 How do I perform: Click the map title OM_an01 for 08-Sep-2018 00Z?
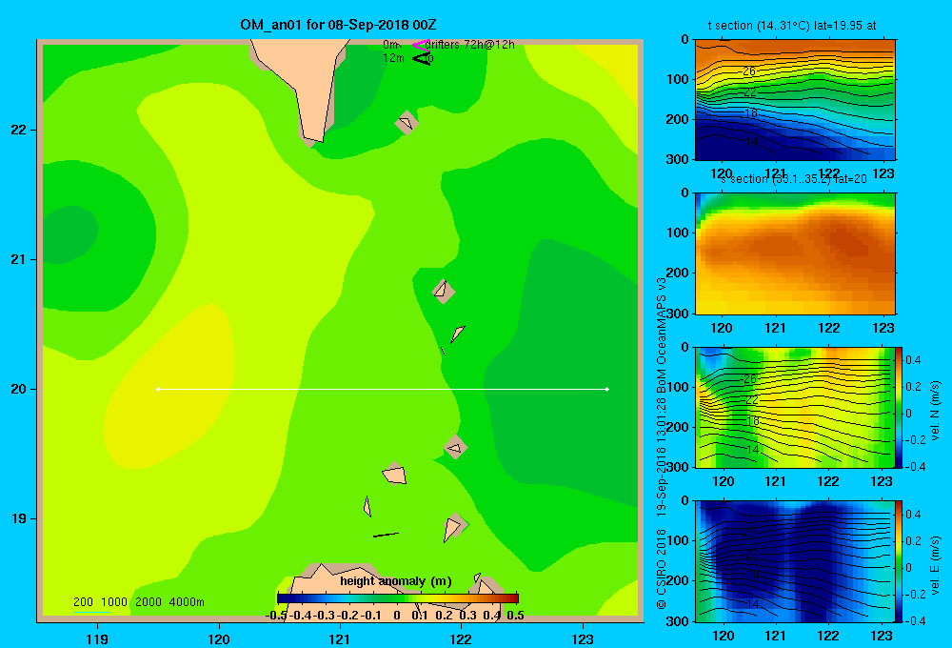(338, 25)
